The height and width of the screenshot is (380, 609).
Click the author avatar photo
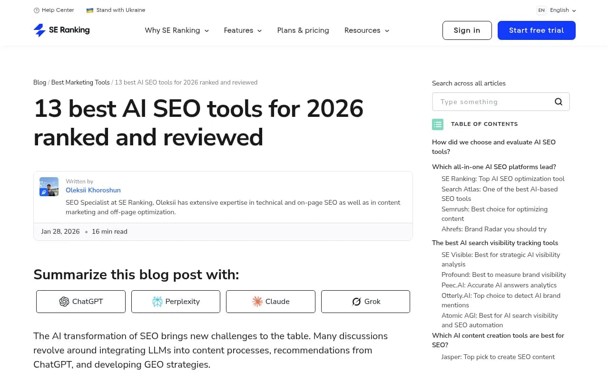[49, 186]
